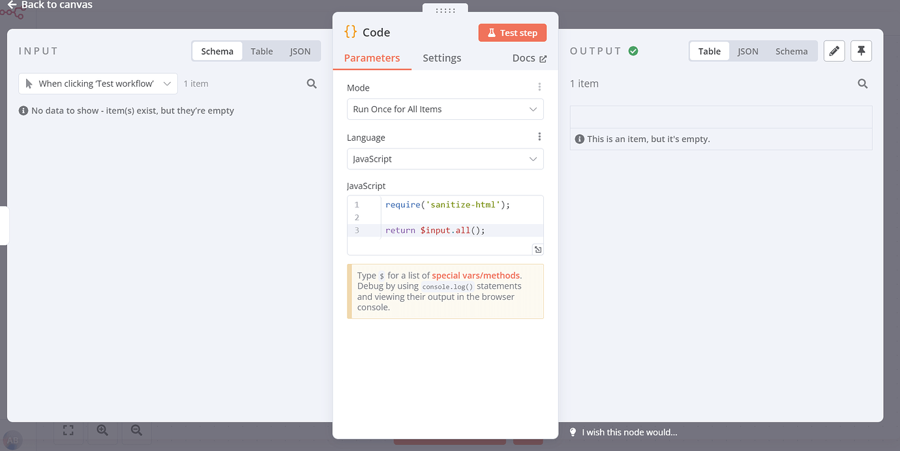Open the AB account avatar menu
The image size is (900, 451).
click(12, 440)
